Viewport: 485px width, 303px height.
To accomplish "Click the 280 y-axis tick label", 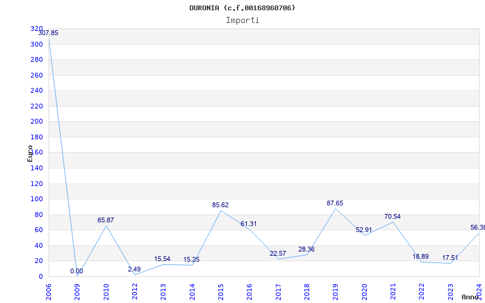I will point(36,59).
